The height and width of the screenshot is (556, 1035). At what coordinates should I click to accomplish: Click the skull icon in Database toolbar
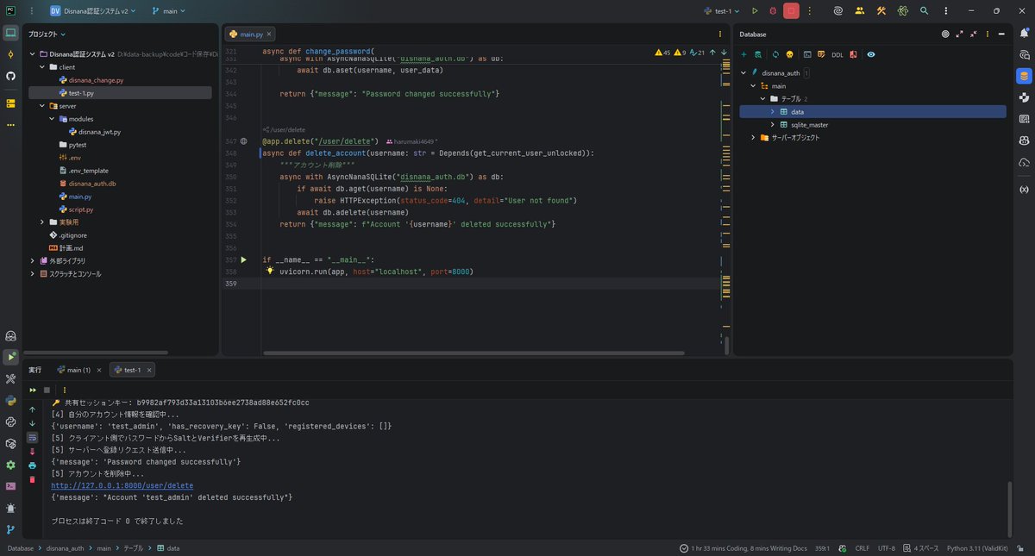coord(789,54)
